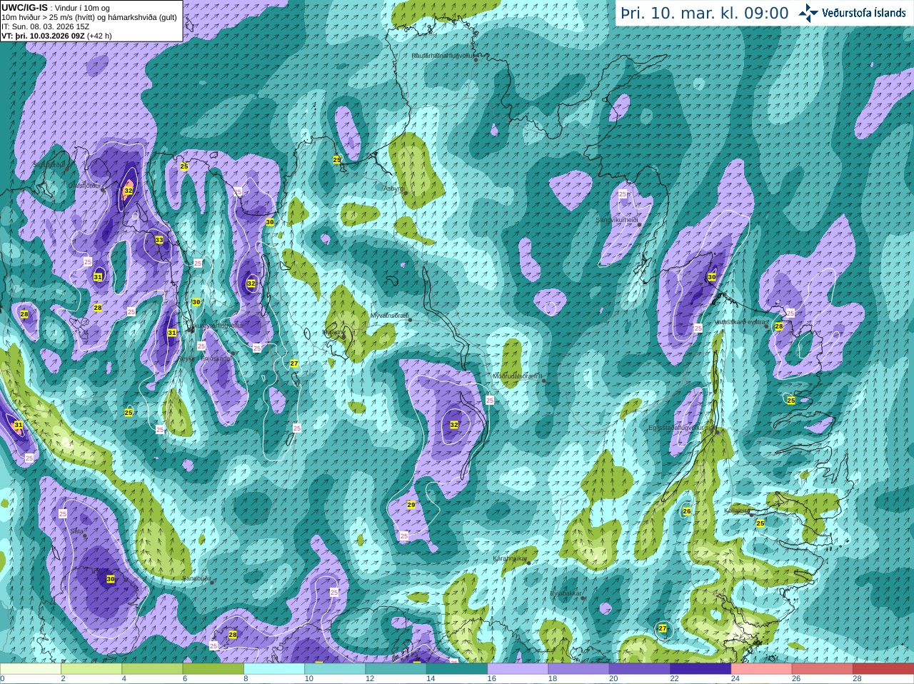The image size is (914, 684).
Task: Click the 24–26 m/s pink legend swatch
Action: (762, 669)
